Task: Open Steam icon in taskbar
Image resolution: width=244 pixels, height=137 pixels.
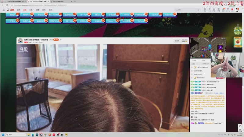Action: tap(41, 135)
